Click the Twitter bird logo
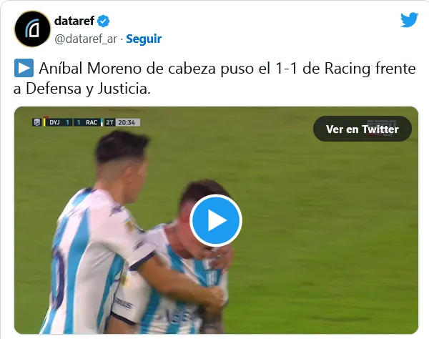Viewport: 429px width, 339px height. (409, 20)
